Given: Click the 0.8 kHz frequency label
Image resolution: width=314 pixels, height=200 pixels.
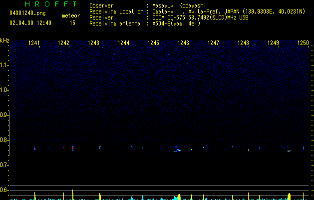Looking at the screenshot, I should tap(4, 140).
